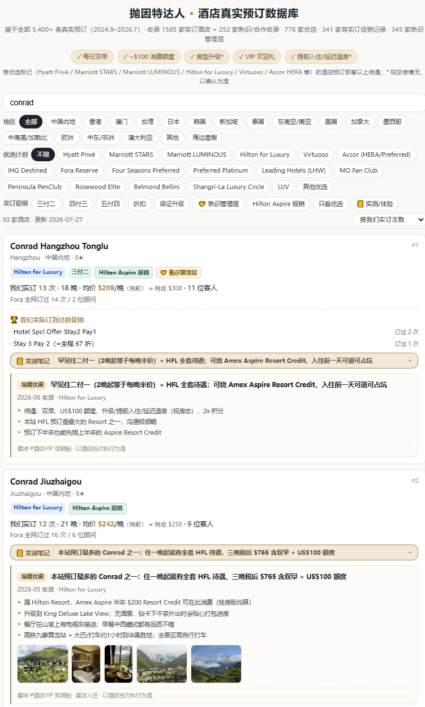Filter by 韩国 region
This screenshot has height=707, width=425.
click(199, 122)
